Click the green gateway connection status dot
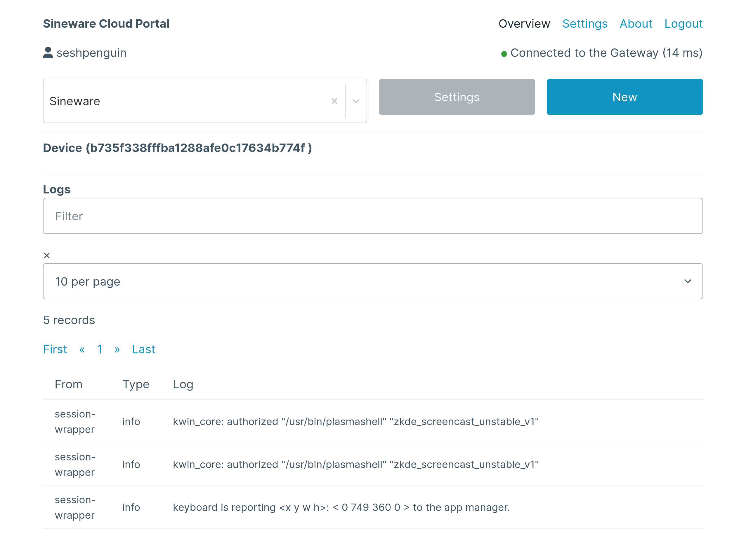746x538 pixels. click(x=504, y=54)
